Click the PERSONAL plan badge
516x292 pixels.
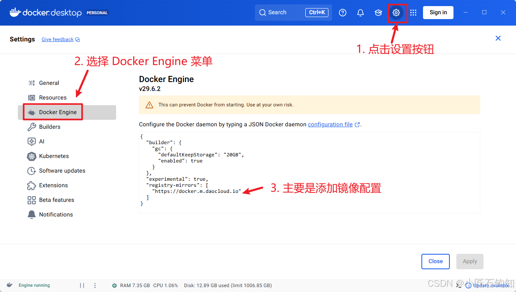click(97, 13)
